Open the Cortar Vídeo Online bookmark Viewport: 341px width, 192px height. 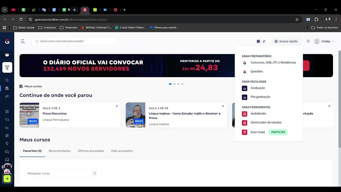[x=130, y=27]
